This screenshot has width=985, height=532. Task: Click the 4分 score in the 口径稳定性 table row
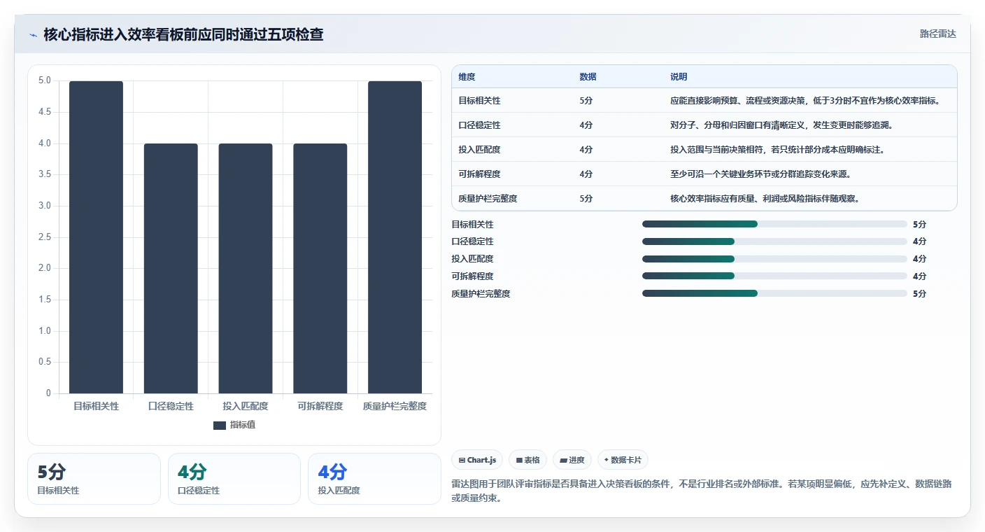click(586, 125)
